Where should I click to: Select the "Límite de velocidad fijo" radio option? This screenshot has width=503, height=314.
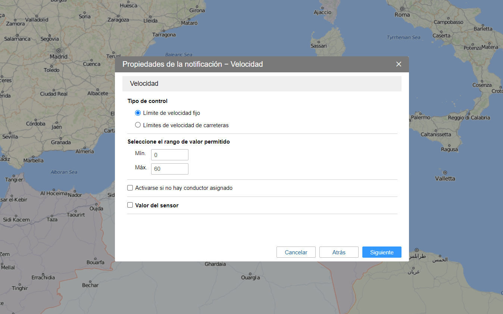[x=138, y=113]
